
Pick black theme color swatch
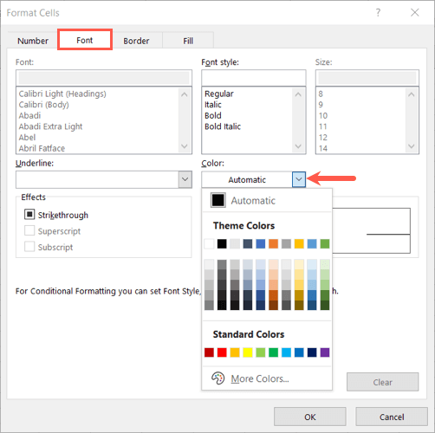coord(222,243)
